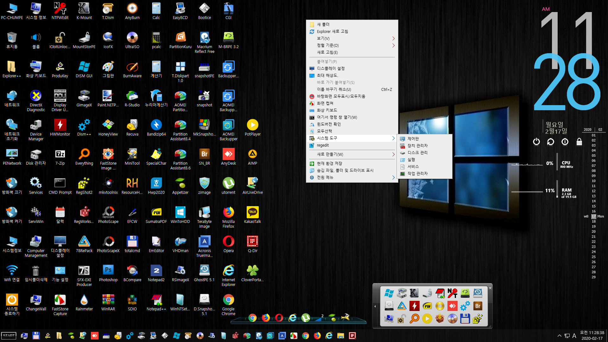Open KakaoTalk desktop icon

[252, 215]
